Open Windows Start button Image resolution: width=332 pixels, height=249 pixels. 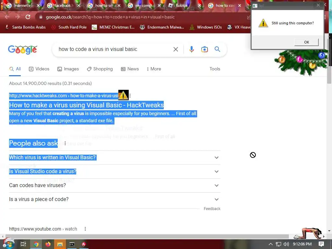click(9, 244)
